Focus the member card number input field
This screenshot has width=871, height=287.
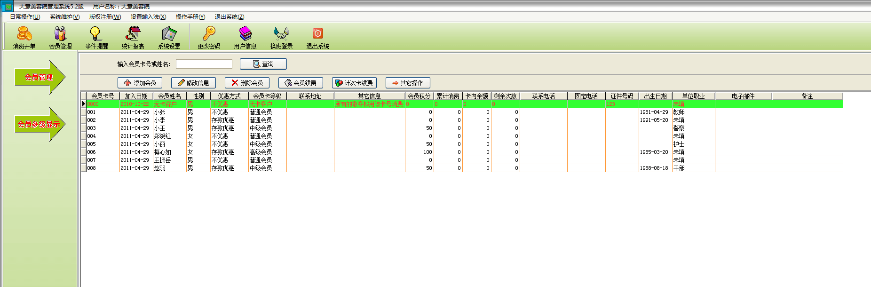[x=204, y=64]
